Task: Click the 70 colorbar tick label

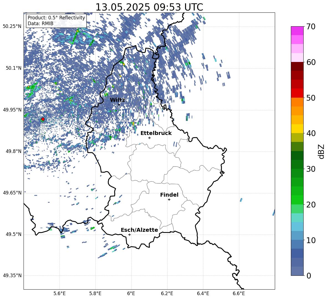Action: (311, 27)
